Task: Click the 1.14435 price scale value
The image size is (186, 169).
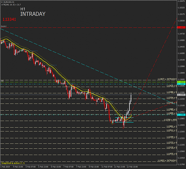Action: (181, 47)
